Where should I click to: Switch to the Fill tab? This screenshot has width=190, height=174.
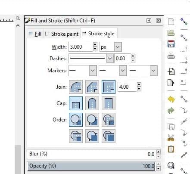(35, 34)
